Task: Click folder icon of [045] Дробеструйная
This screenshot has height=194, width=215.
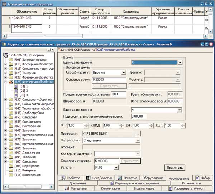Action: [x=11, y=113]
